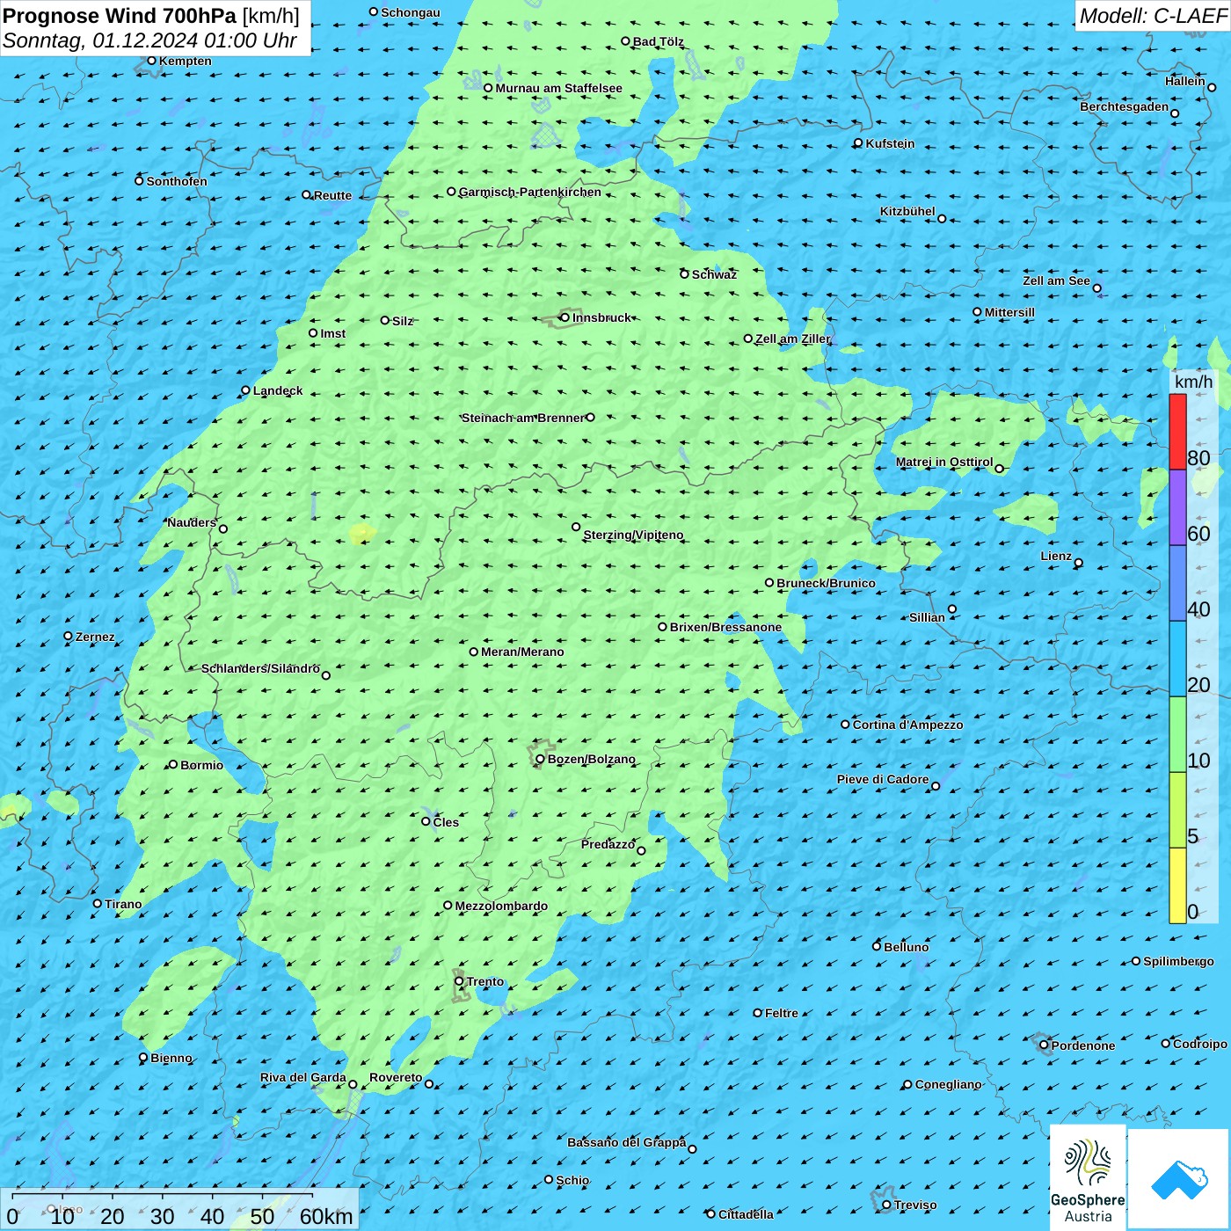
Task: Click the Nauders city label
Action: click(x=192, y=522)
